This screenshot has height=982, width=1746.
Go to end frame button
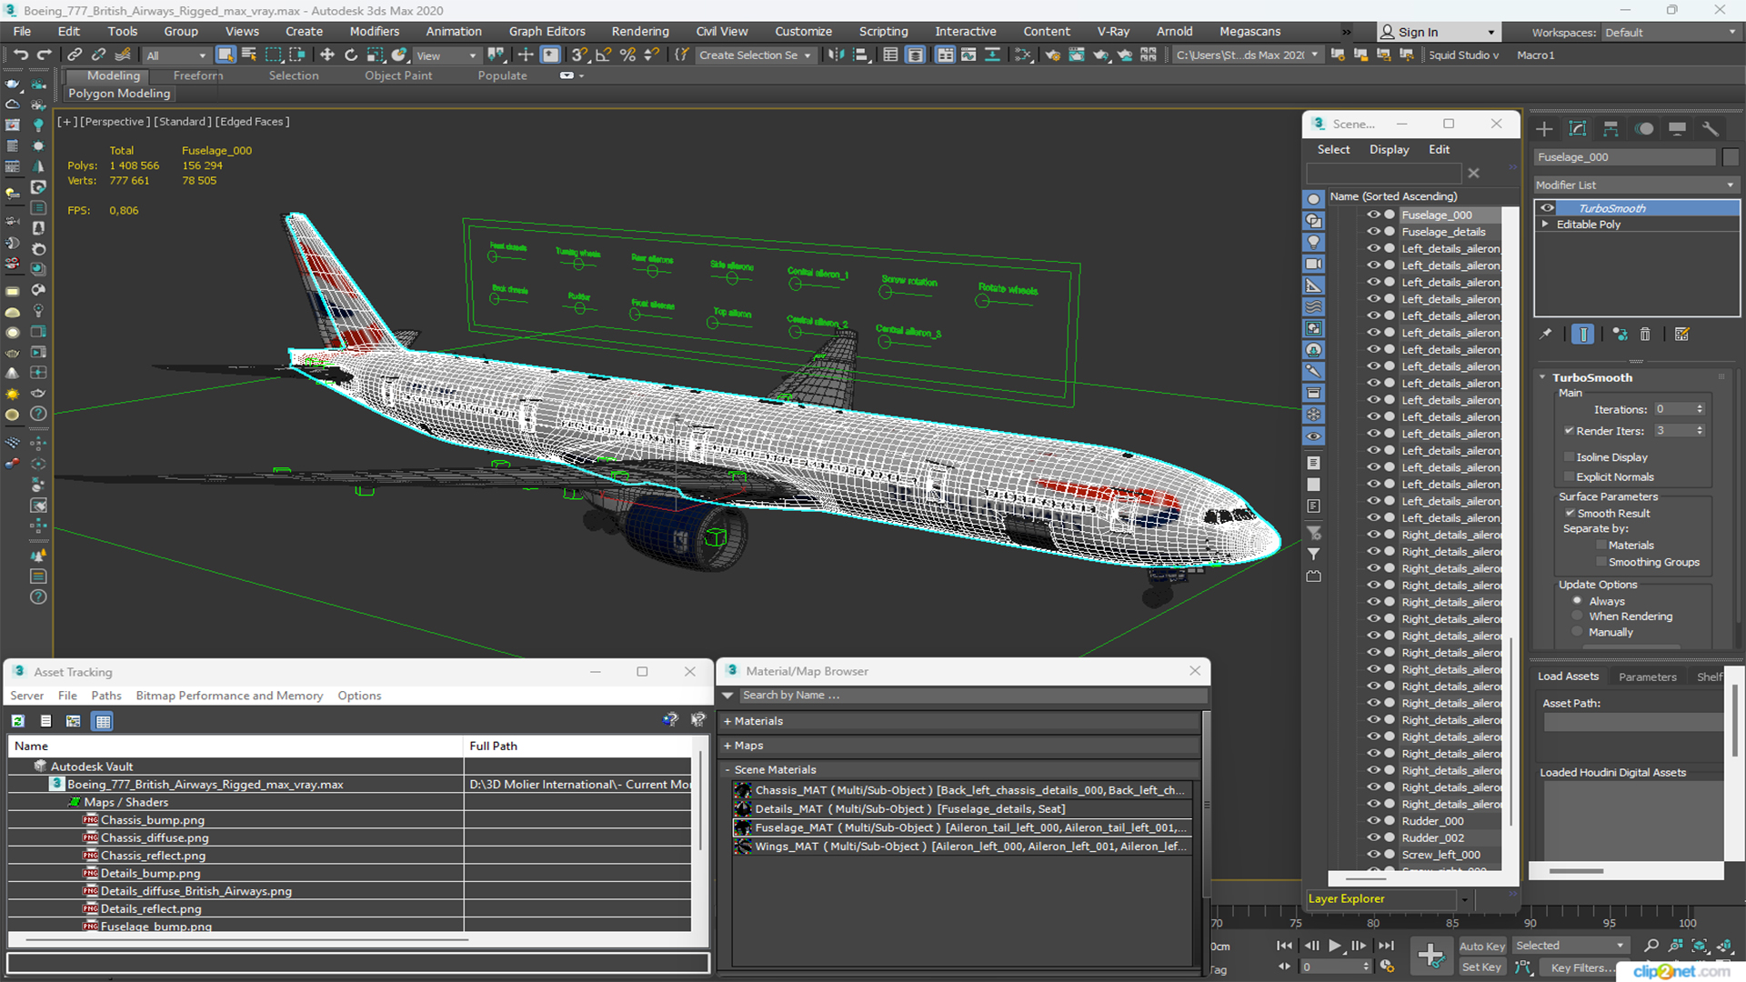point(1386,946)
